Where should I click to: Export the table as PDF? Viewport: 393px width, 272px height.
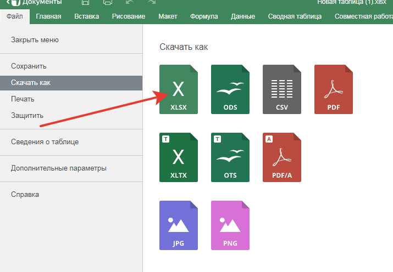(333, 89)
